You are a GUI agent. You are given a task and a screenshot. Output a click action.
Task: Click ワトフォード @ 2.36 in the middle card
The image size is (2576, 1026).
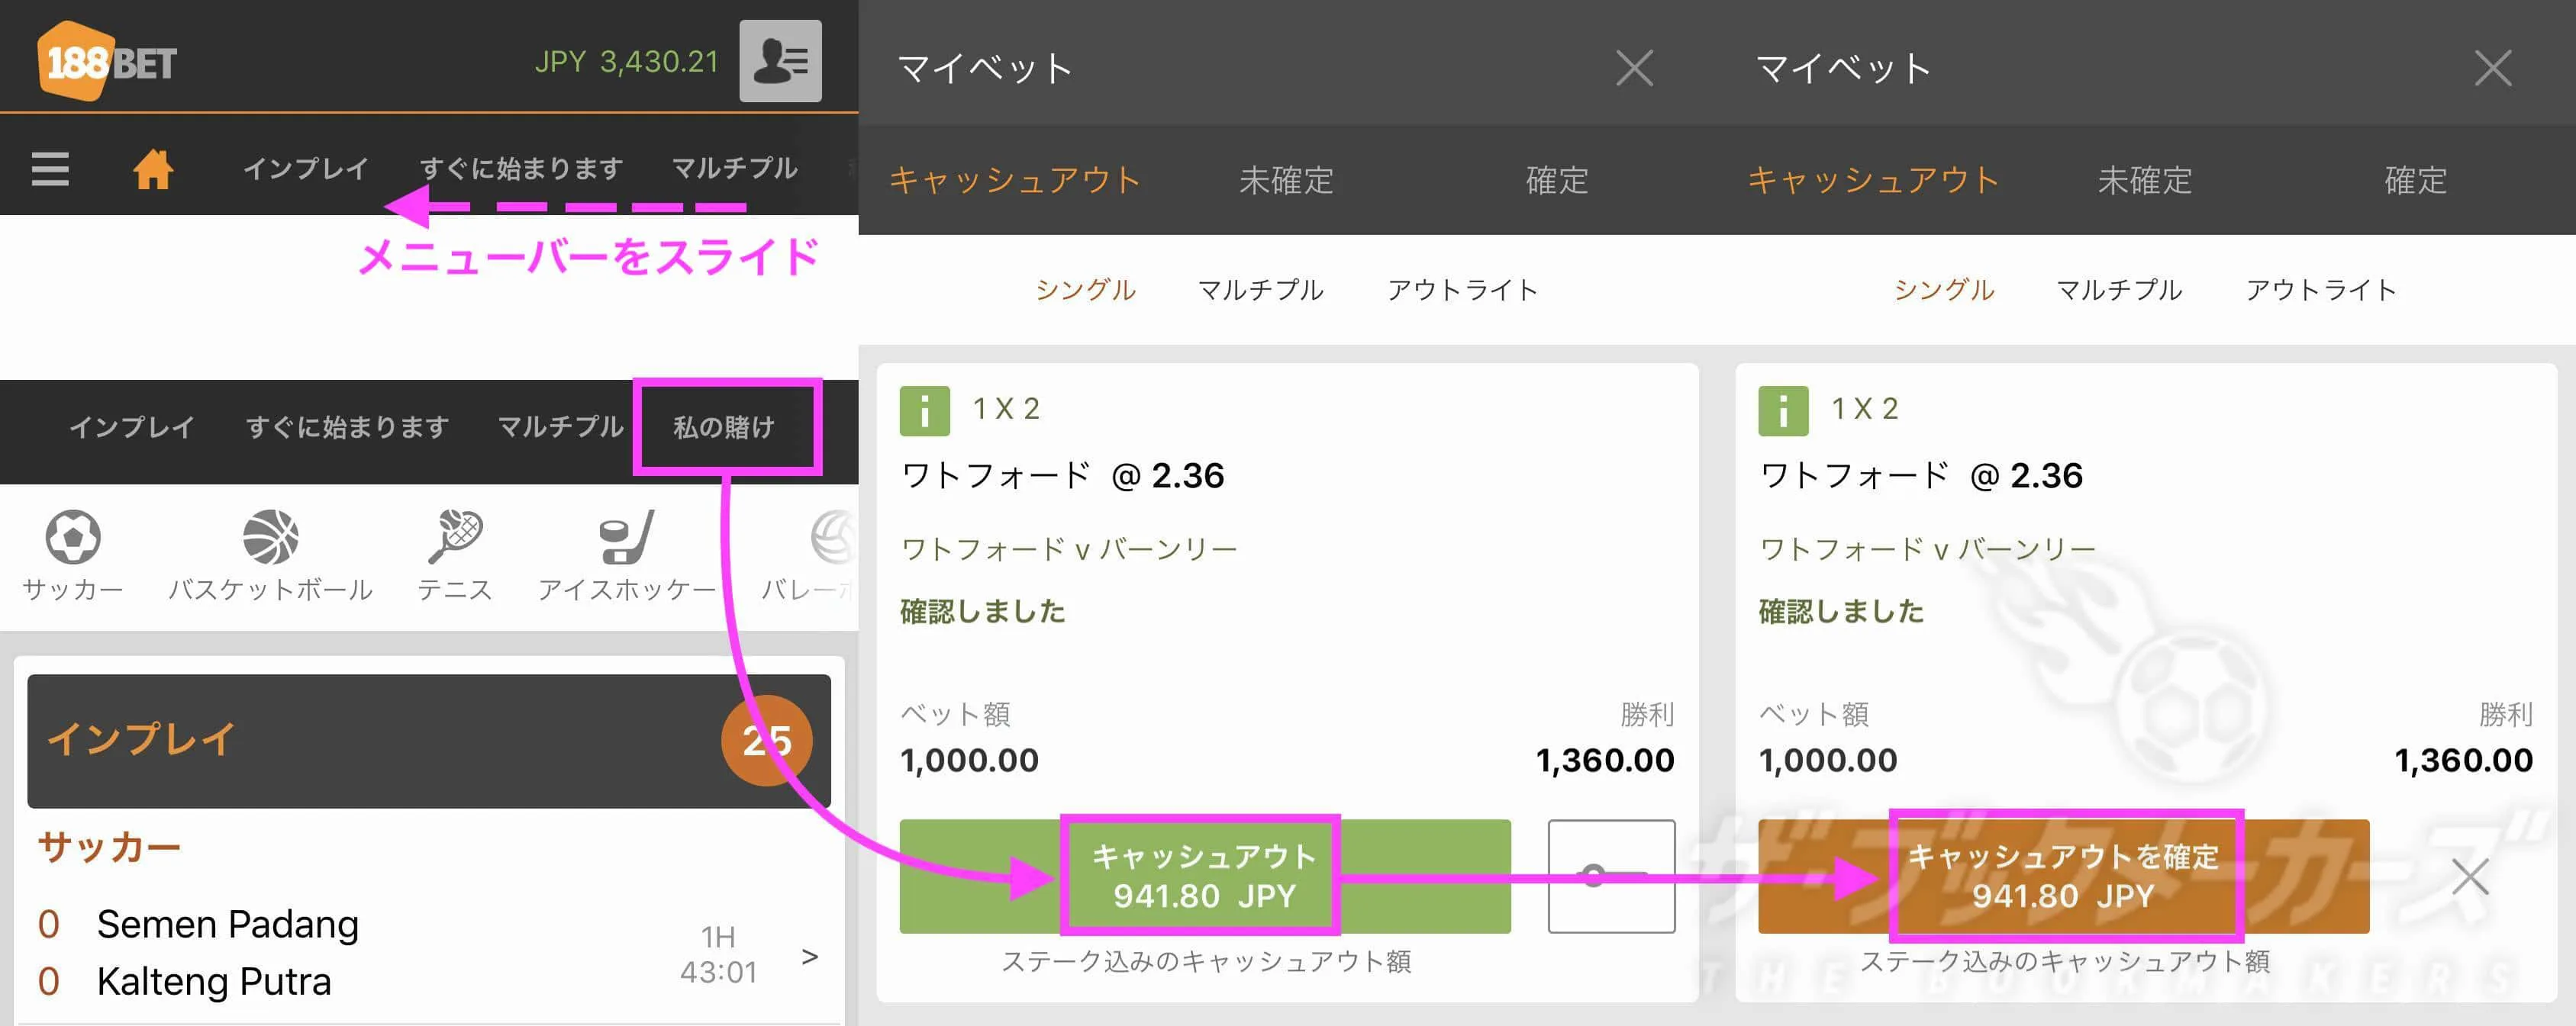(1062, 475)
